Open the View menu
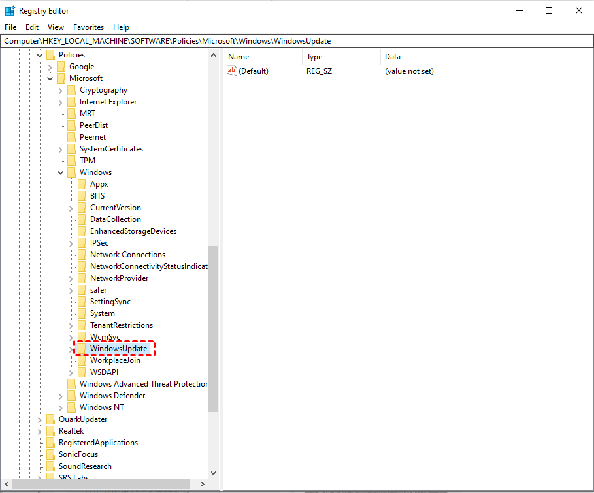This screenshot has width=594, height=493. [56, 27]
